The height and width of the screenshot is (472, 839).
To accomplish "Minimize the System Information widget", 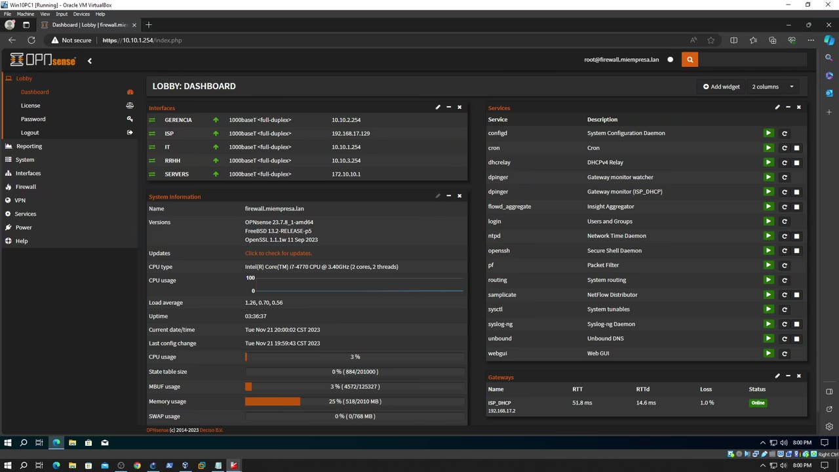I will [448, 195].
